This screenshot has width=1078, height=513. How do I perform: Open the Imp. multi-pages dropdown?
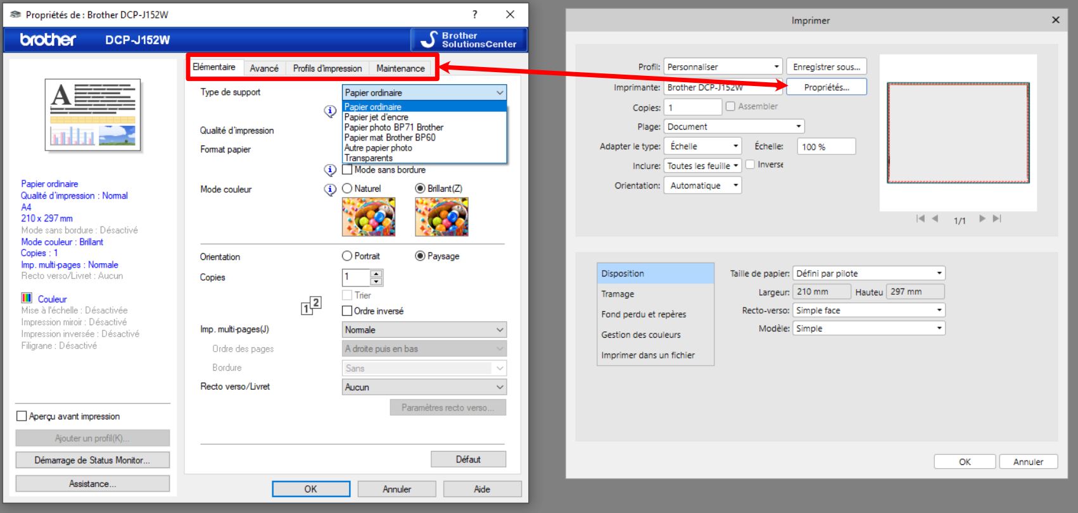[424, 330]
